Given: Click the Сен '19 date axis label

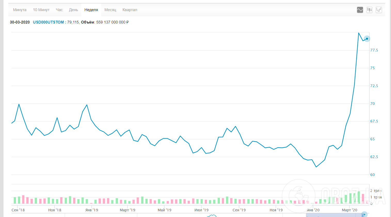Looking at the screenshot, I should click(239, 210).
